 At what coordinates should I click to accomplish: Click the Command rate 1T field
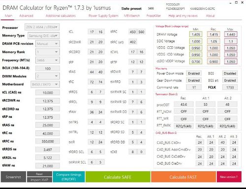[x=194, y=87]
